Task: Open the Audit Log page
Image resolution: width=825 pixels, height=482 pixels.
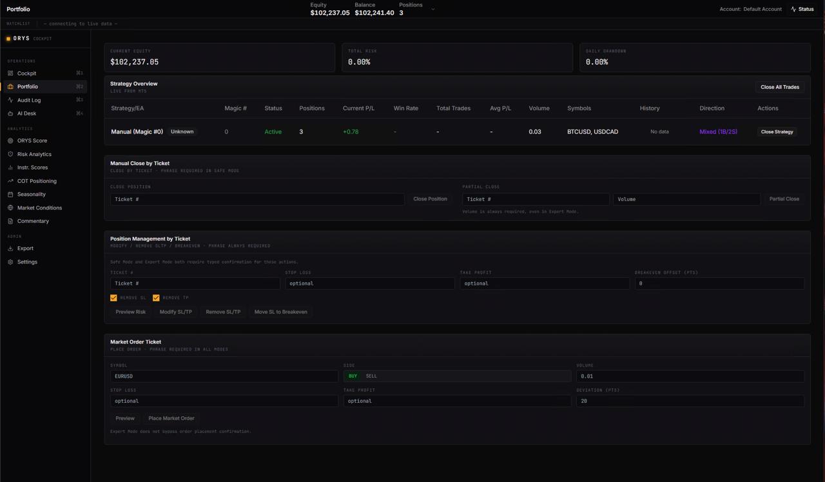Action: tap(44, 100)
